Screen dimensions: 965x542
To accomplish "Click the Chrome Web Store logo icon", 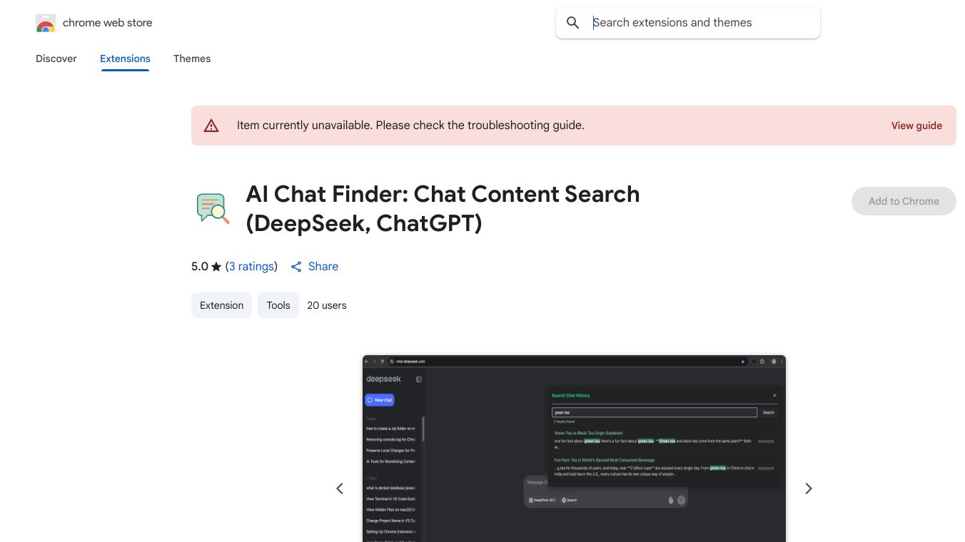I will pyautogui.click(x=46, y=23).
